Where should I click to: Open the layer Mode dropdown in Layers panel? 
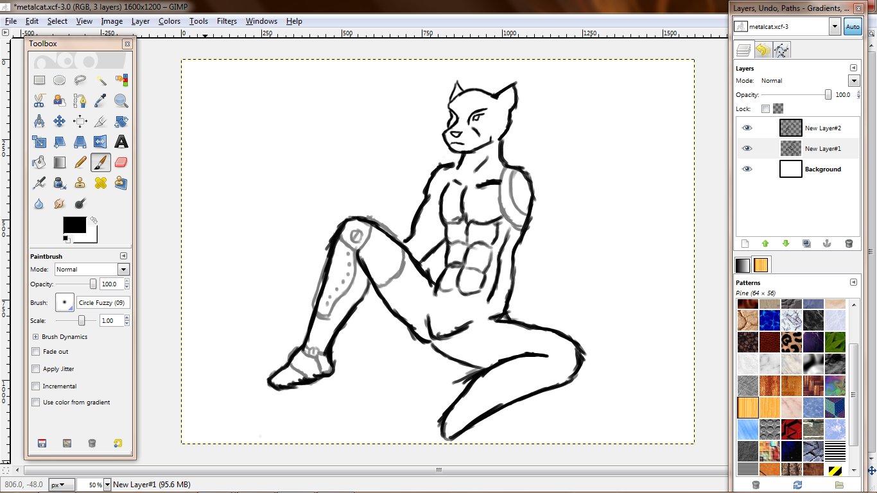click(853, 81)
